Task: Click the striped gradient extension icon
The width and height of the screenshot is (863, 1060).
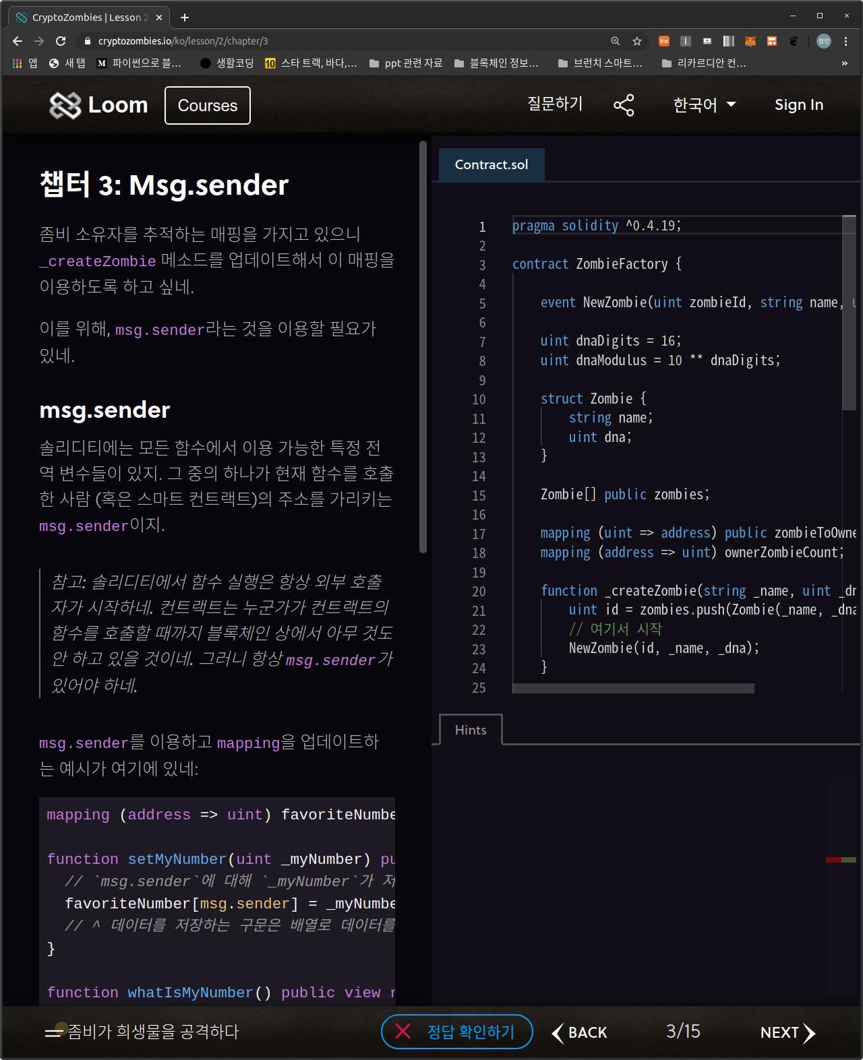Action: [729, 41]
